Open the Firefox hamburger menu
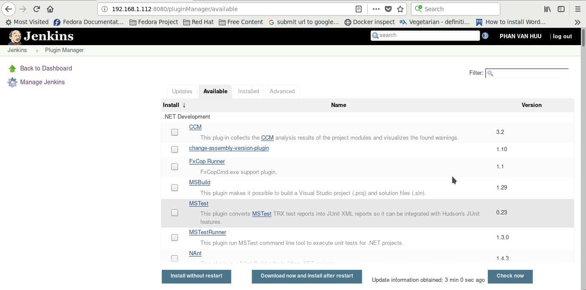Viewport: 586px width, 290px height. (577, 9)
